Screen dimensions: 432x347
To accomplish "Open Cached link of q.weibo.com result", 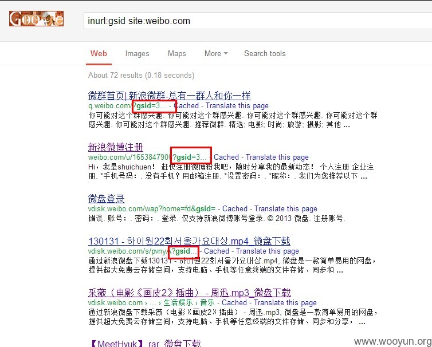I will pos(186,106).
